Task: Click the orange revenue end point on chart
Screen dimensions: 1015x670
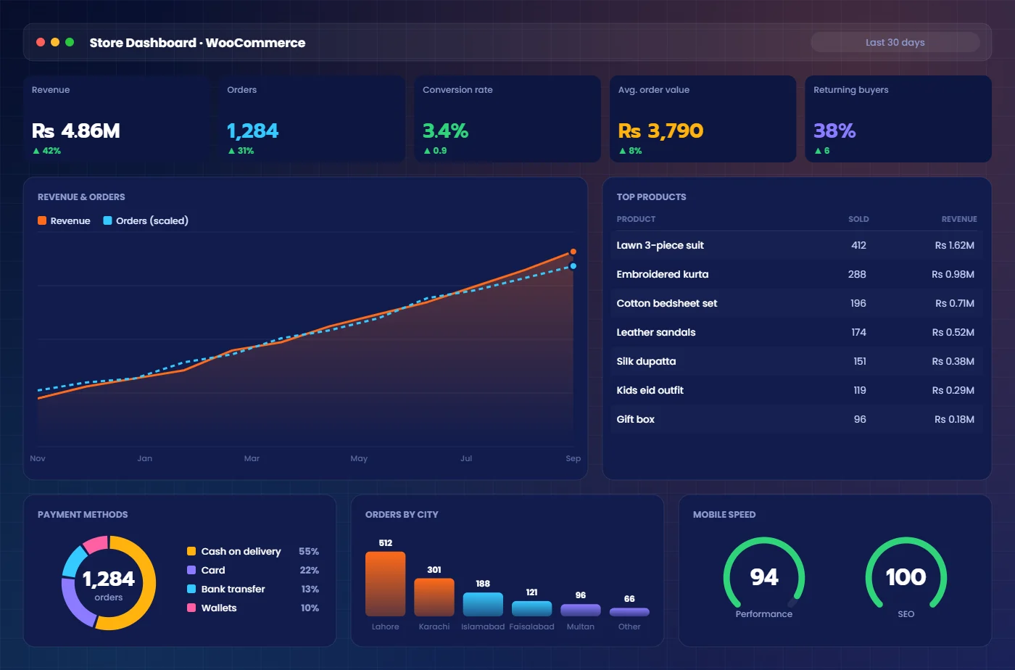Action: [x=573, y=252]
